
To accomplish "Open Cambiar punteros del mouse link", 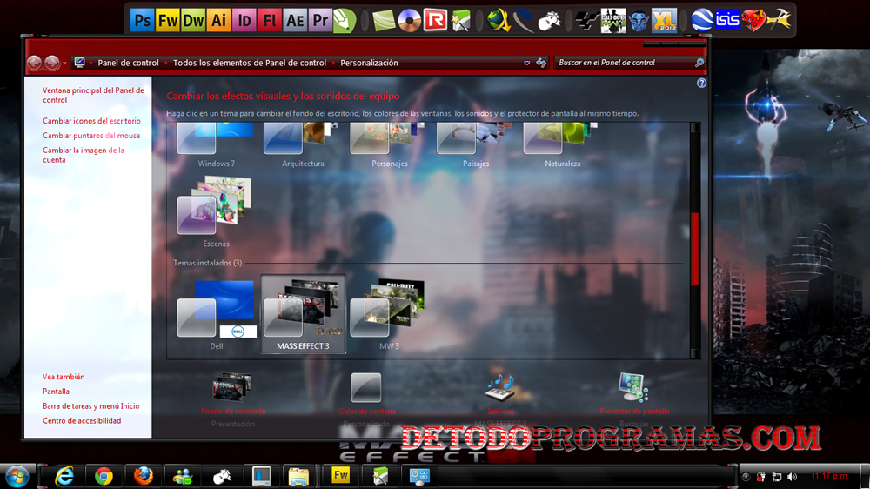I will 91,136.
